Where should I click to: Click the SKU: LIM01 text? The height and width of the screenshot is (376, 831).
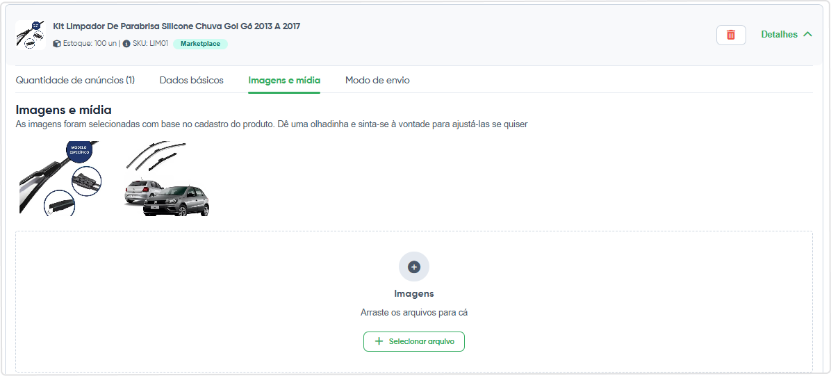pos(151,44)
